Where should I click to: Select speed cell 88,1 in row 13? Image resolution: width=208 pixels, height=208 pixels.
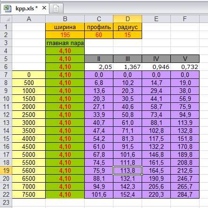[156, 123]
